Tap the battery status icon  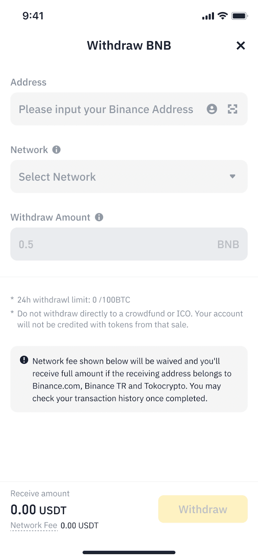(x=240, y=16)
